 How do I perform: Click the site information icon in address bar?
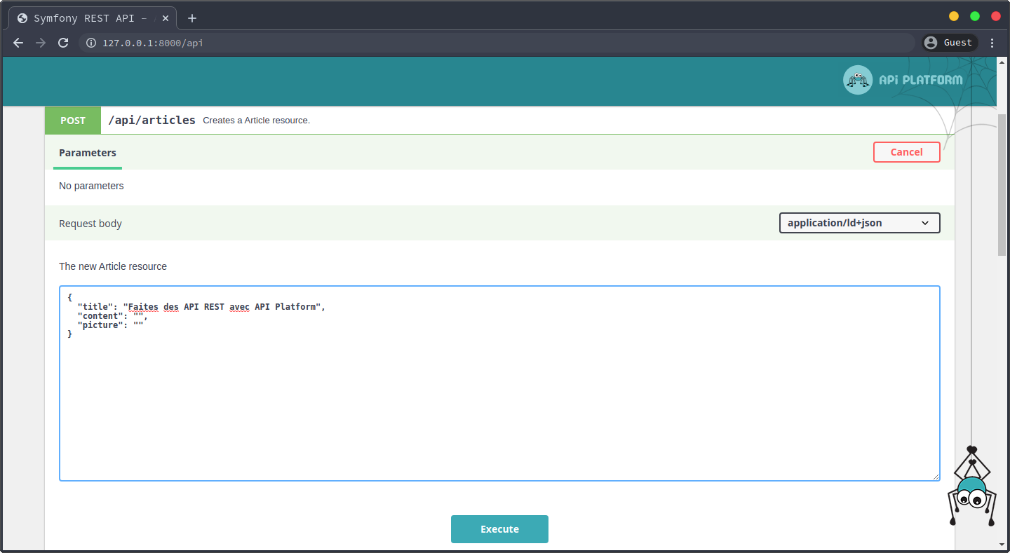[90, 43]
